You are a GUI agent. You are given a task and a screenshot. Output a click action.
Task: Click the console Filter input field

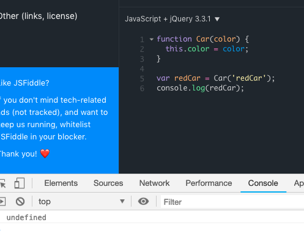(x=232, y=202)
